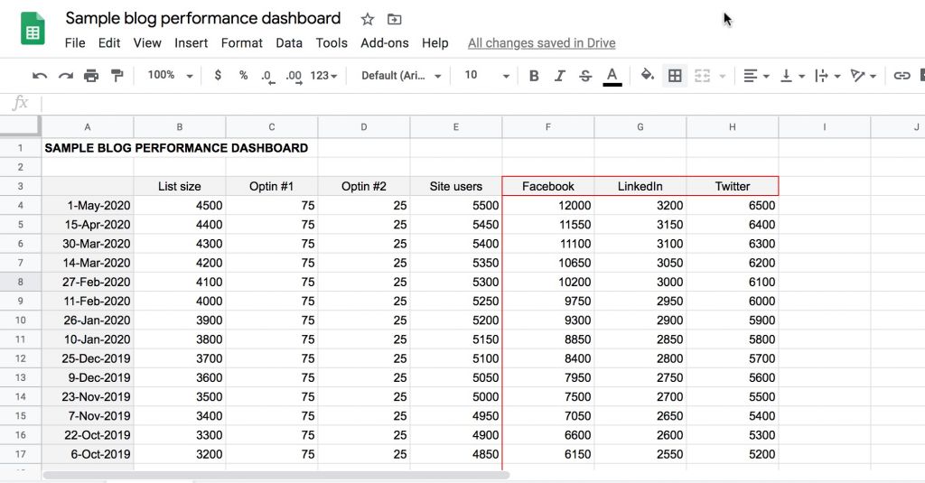
Task: Select the cell with value 10200
Action: click(x=548, y=282)
